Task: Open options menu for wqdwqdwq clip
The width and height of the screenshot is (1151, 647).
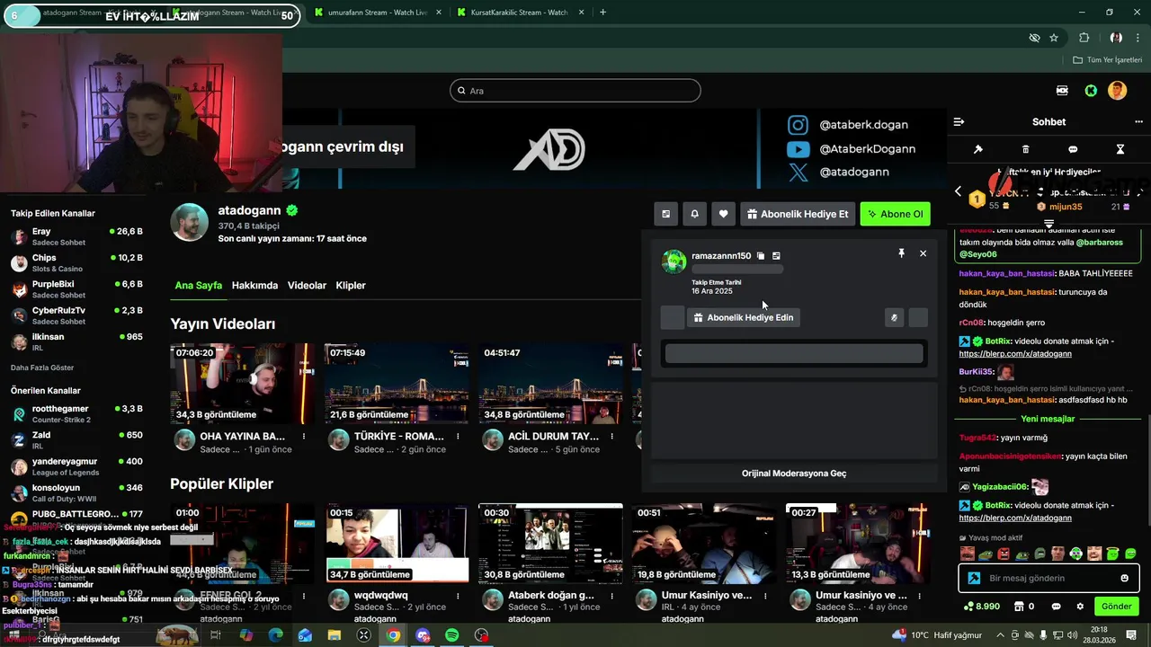Action: point(458,596)
